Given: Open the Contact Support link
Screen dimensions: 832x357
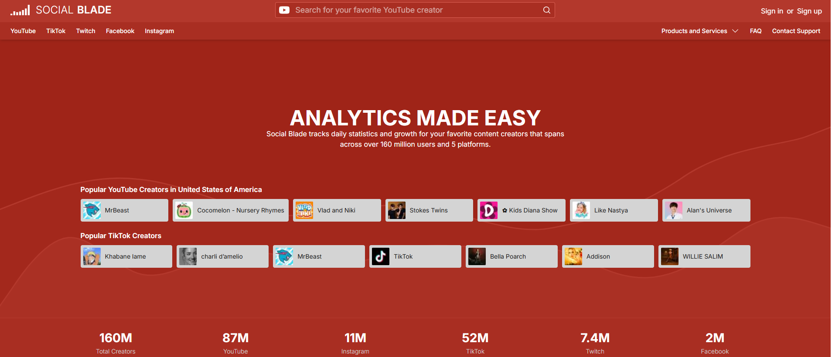Looking at the screenshot, I should click(x=796, y=31).
